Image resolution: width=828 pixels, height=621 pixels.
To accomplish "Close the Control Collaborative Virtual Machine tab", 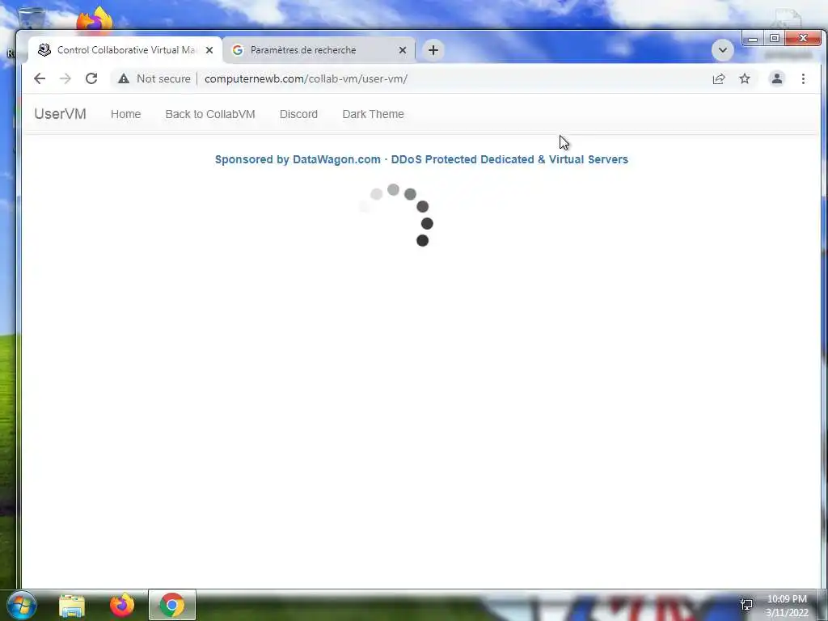I will (x=209, y=50).
